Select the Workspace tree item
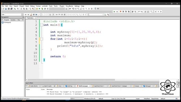This screenshot has height=102, width=181. pyautogui.click(x=8, y=22)
